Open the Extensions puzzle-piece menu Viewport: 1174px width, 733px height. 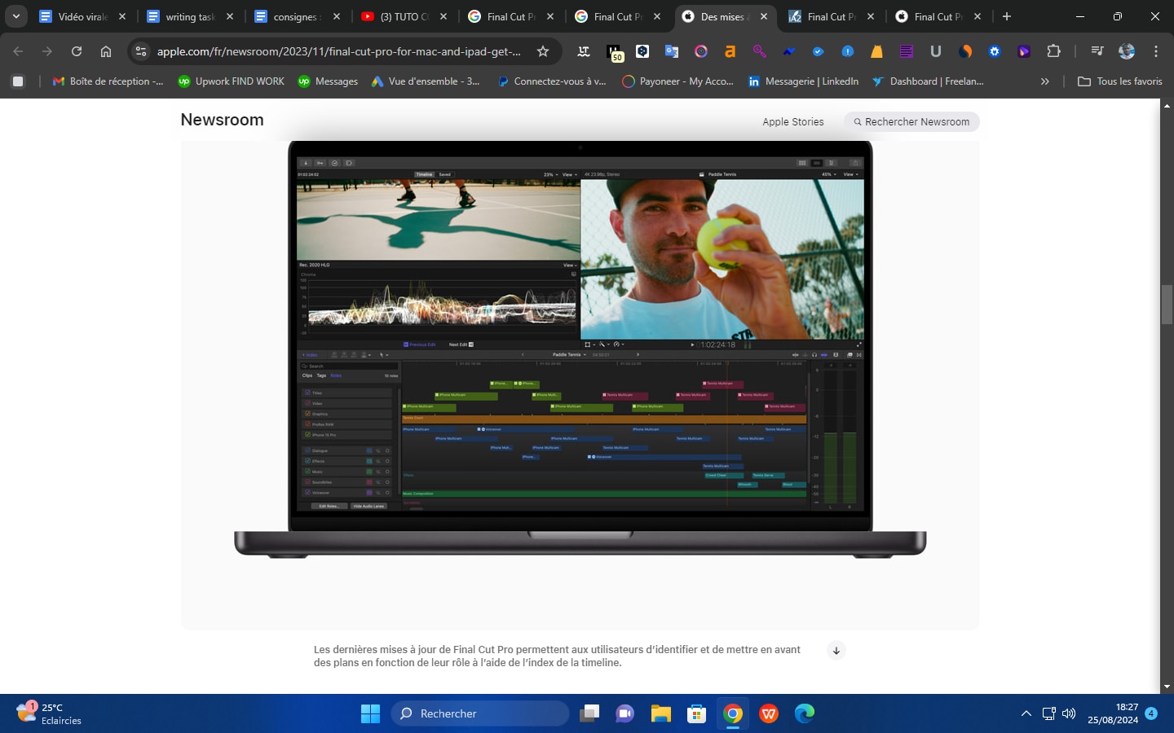(1053, 51)
